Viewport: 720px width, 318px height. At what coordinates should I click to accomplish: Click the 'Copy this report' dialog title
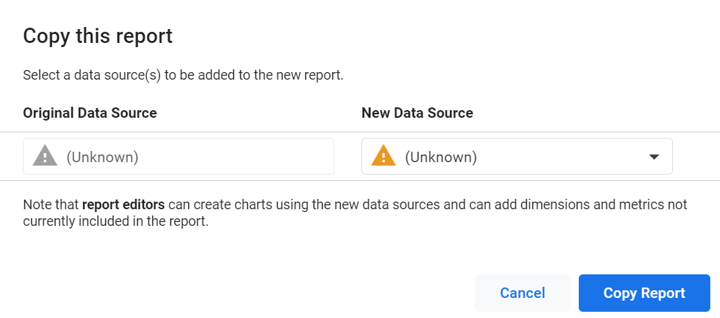(x=98, y=36)
